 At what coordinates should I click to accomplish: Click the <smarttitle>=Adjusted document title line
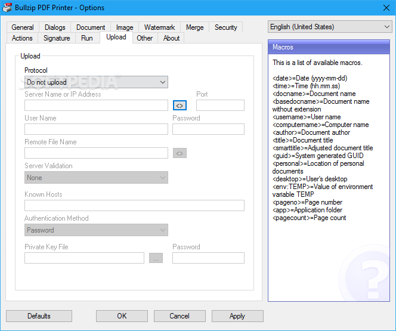(323, 148)
